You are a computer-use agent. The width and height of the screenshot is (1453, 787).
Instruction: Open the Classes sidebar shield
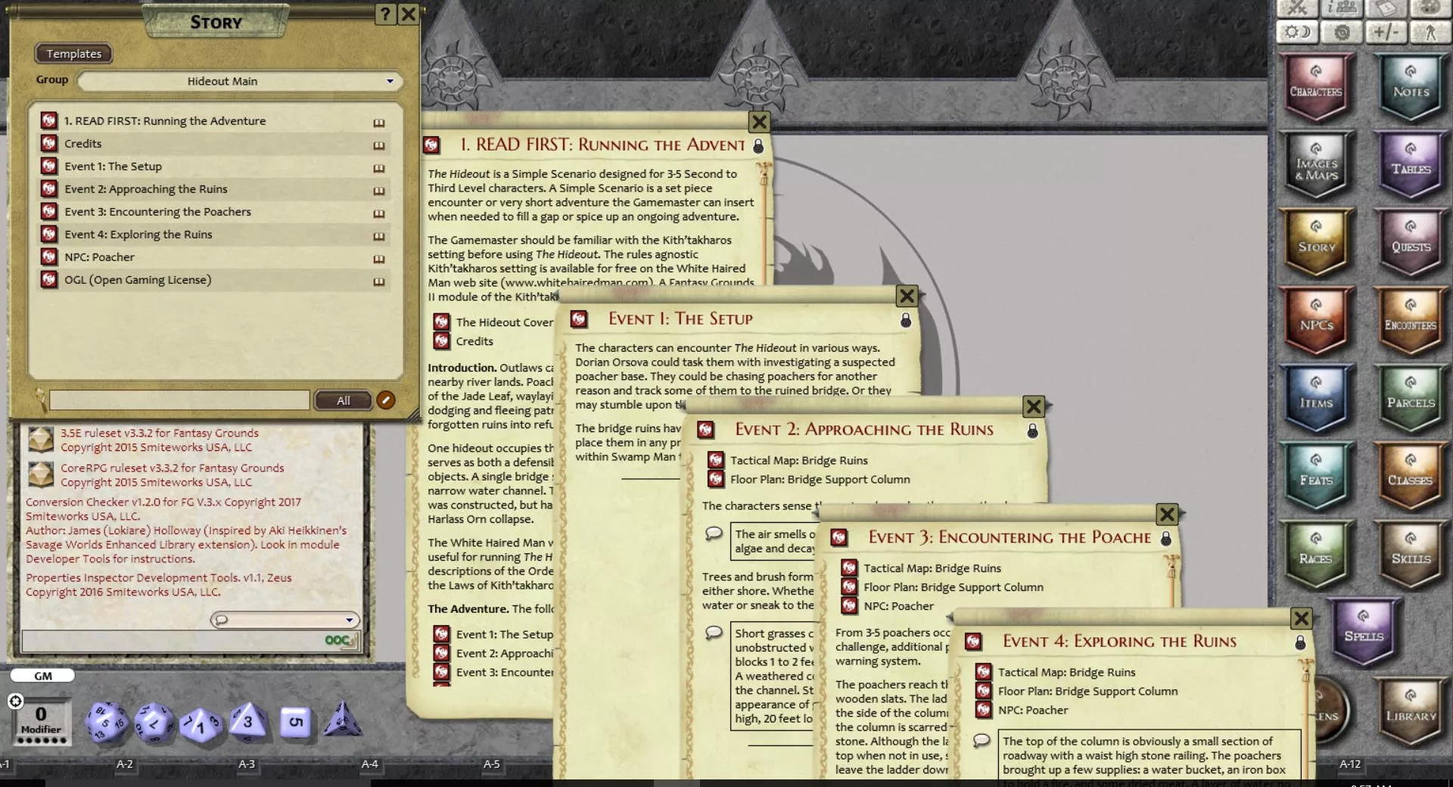click(x=1411, y=478)
